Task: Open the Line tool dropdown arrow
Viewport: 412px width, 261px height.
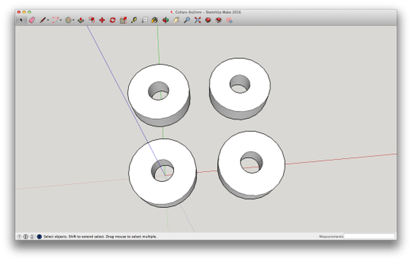Action: pyautogui.click(x=48, y=20)
